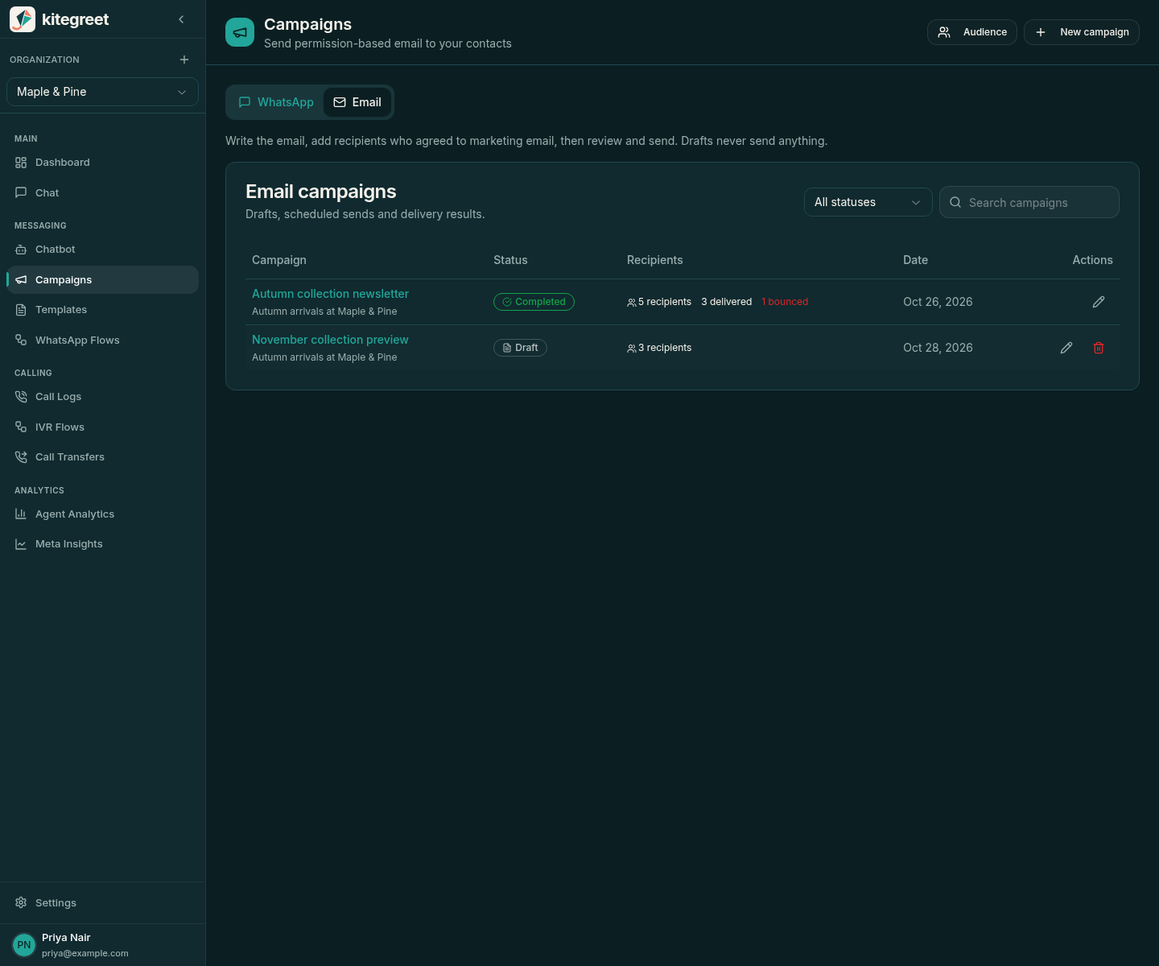Open Autumn collection newsletter campaign link
1159x966 pixels.
coord(330,294)
